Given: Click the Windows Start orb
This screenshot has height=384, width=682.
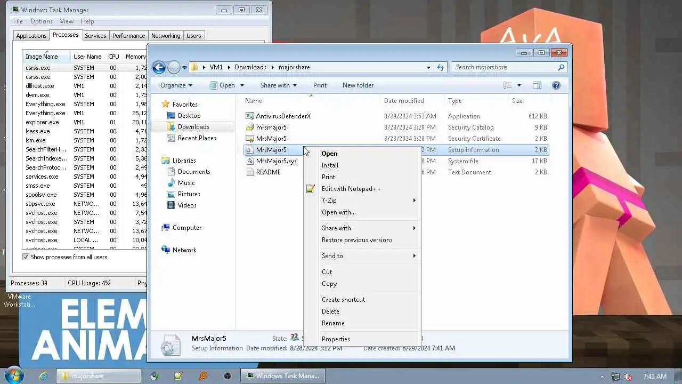Looking at the screenshot, I should [x=14, y=375].
